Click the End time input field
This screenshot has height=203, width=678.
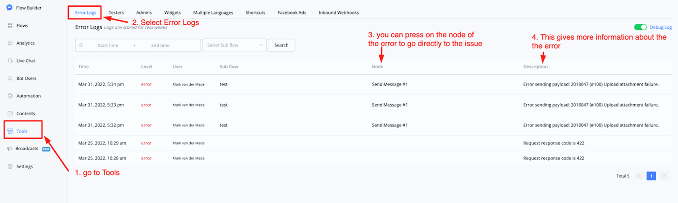(x=160, y=45)
